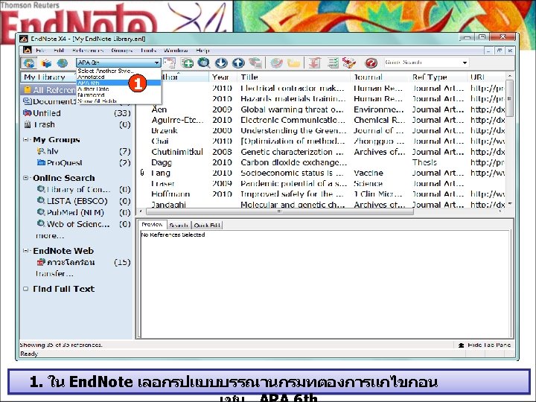Open Online Search magnifier toolbar icon
The image size is (536, 402).
[x=204, y=63]
